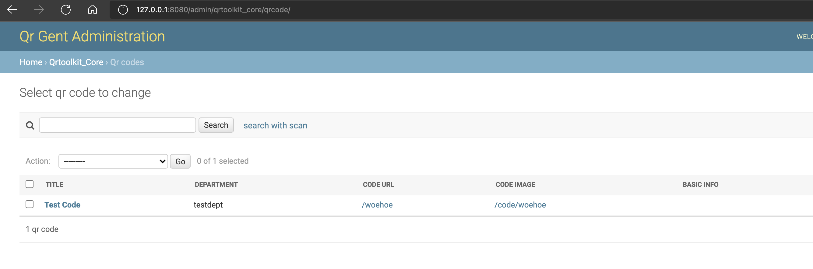The image size is (813, 269).
Task: Open the /code/woehoe image link
Action: 520,205
